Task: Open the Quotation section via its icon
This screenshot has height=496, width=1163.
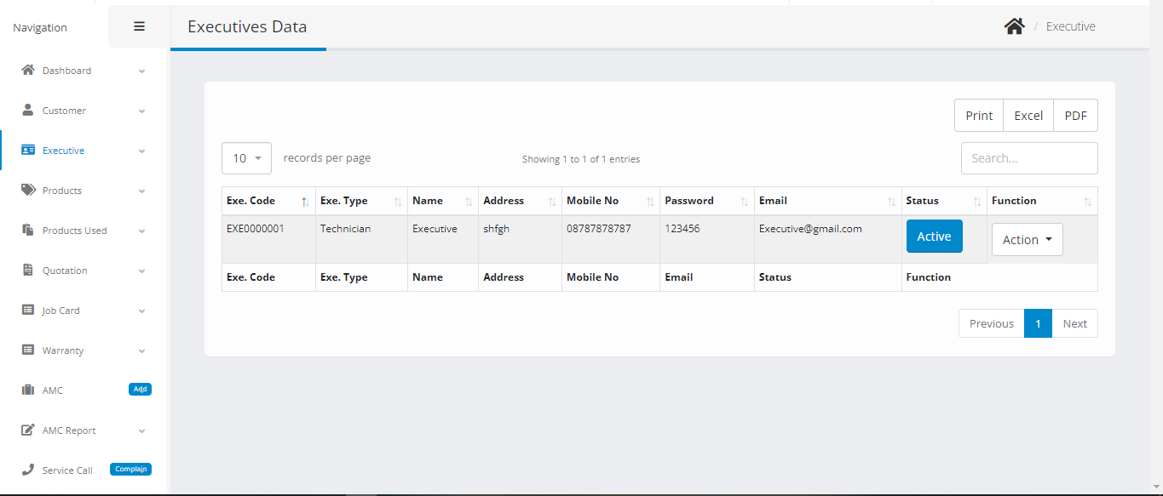Action: click(28, 270)
